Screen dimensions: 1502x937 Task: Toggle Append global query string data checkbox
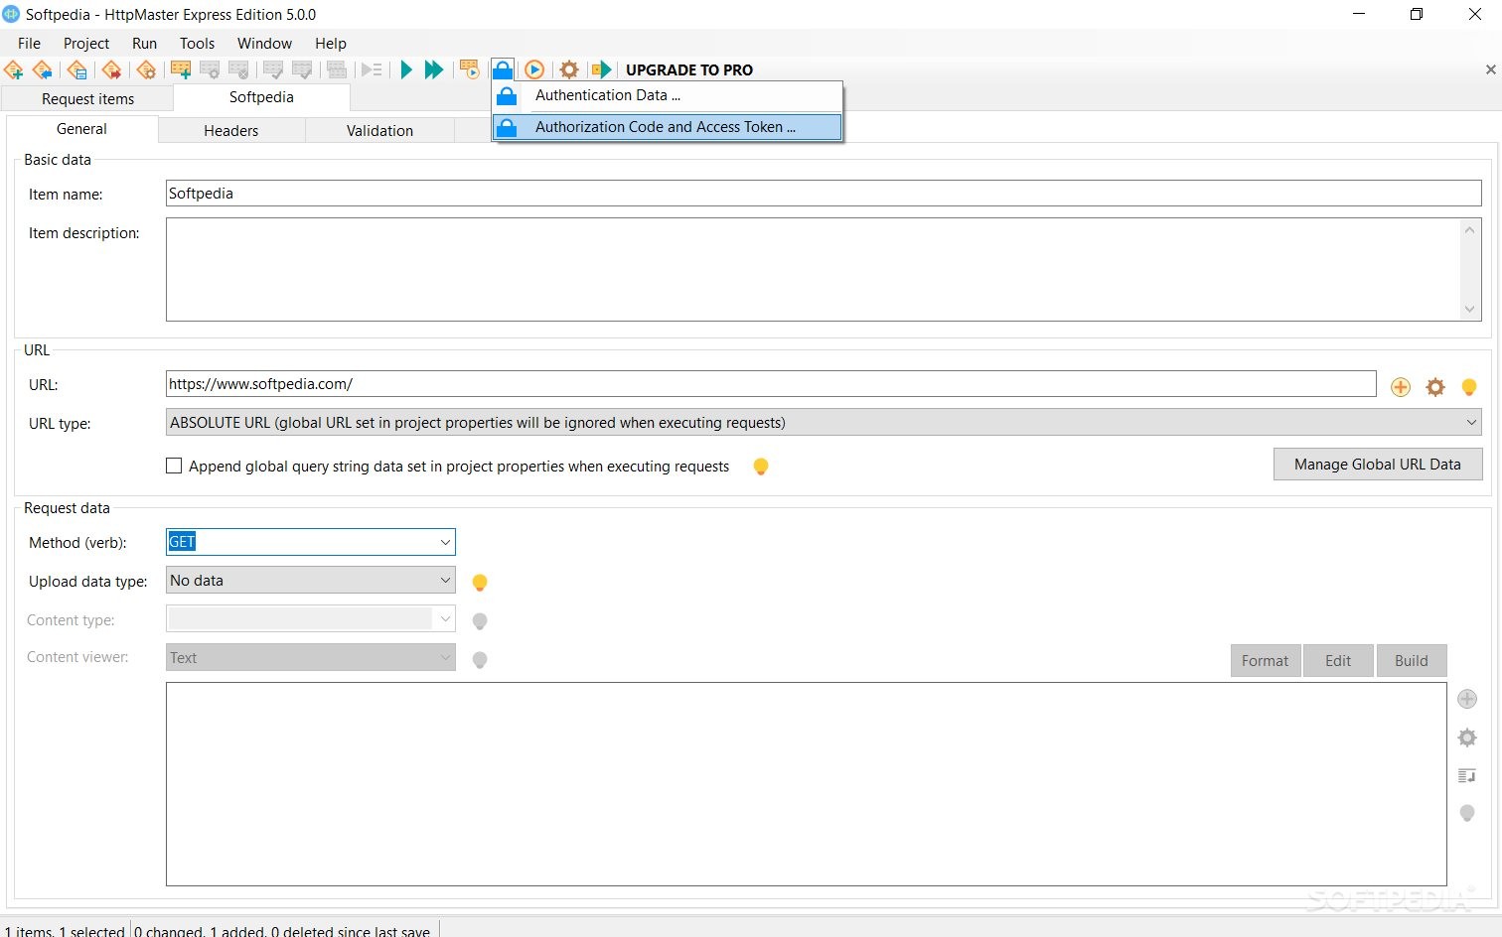174,466
